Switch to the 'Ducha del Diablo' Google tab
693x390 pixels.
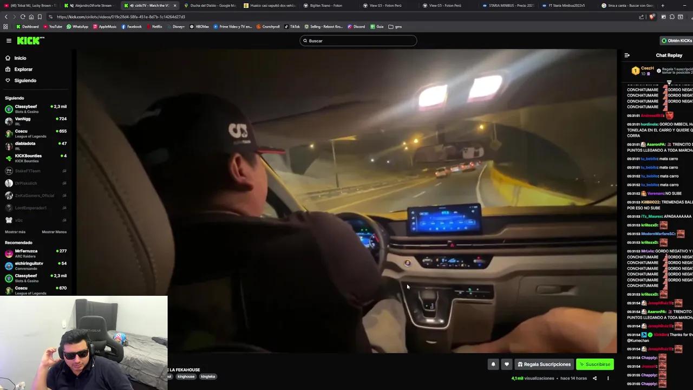pyautogui.click(x=211, y=5)
